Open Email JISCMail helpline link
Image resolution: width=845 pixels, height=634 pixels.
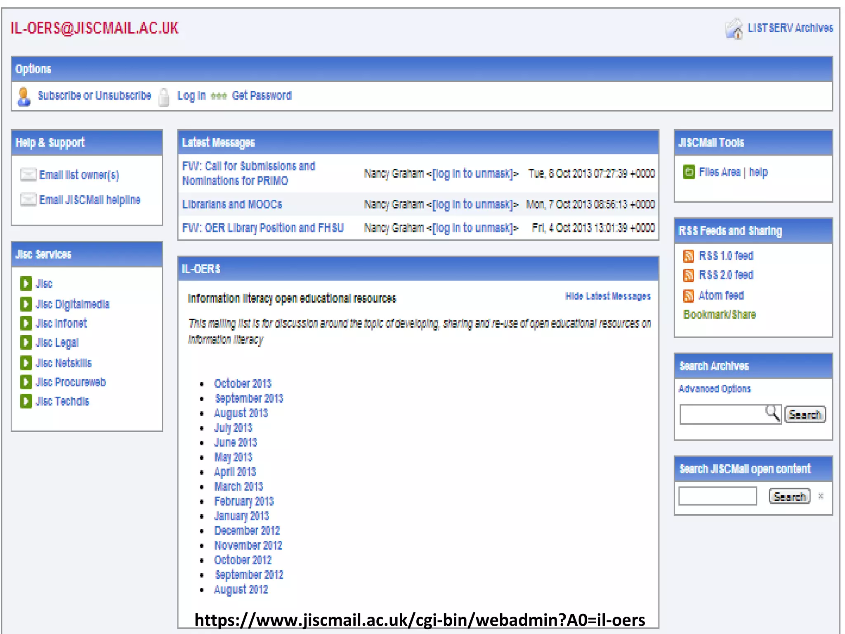(x=90, y=200)
